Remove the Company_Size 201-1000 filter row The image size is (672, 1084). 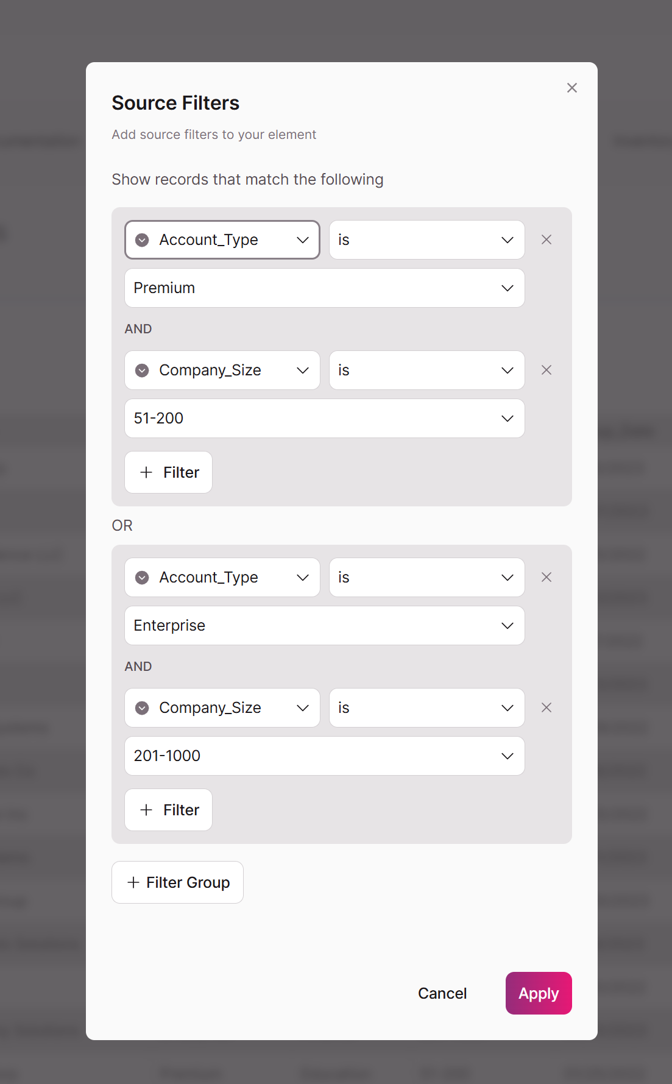tap(546, 707)
